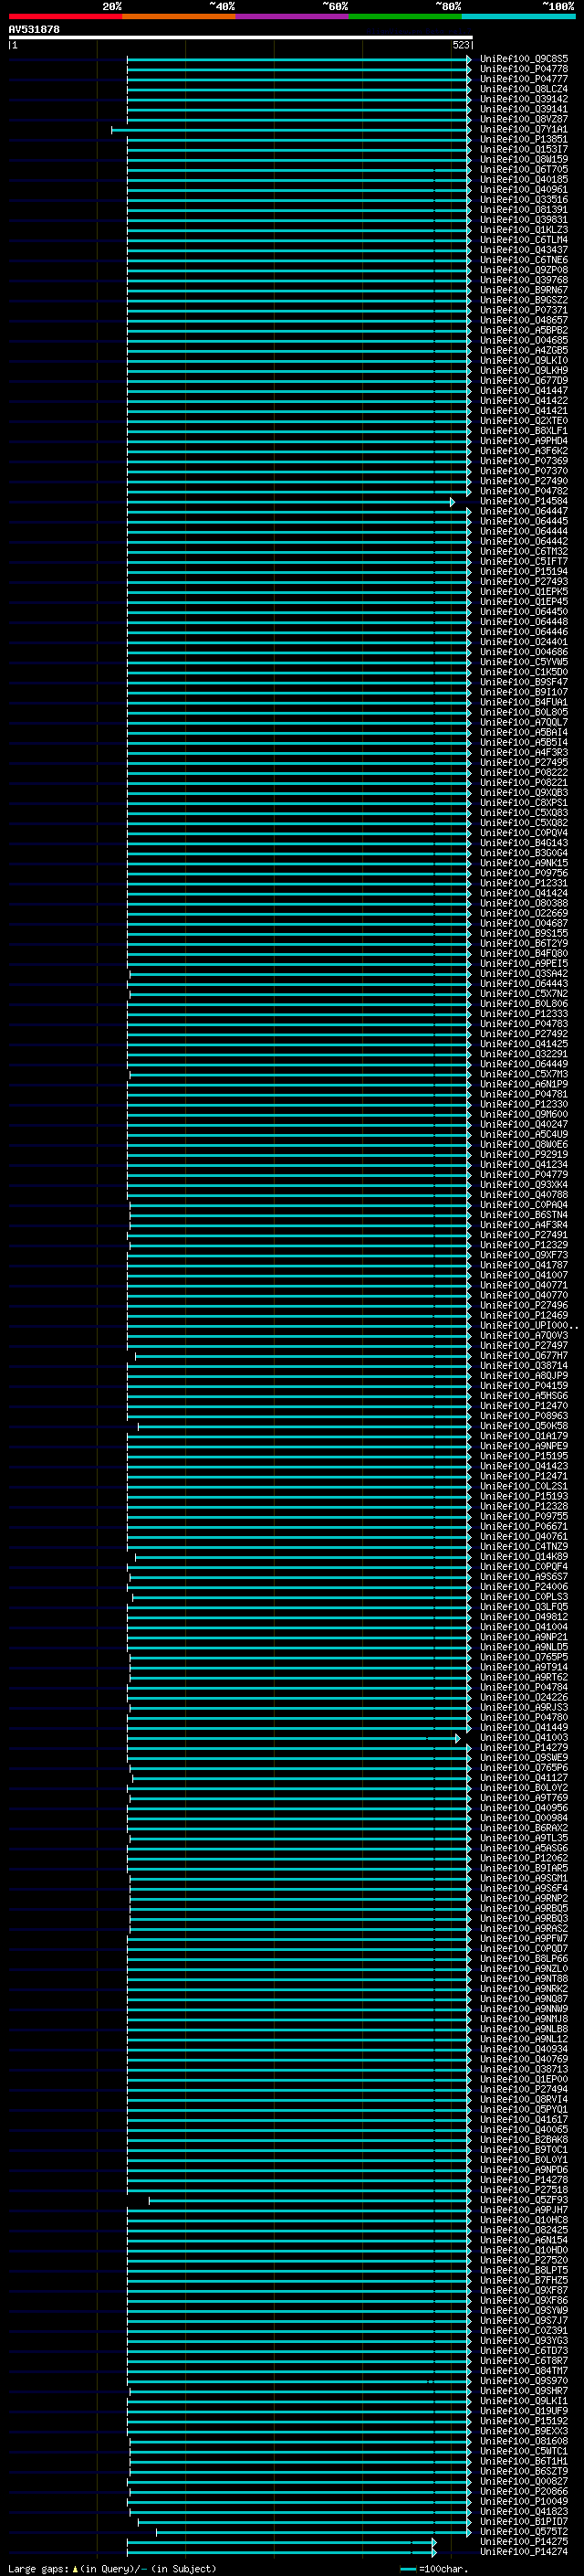Image resolution: width=584 pixels, height=2576 pixels.
Task: Select label UniRef100_B1PID7
Action: click(x=523, y=2521)
